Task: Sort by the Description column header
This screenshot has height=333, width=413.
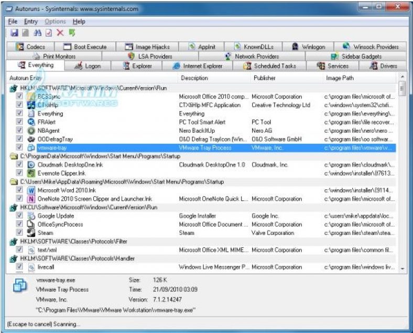Action: 214,78
